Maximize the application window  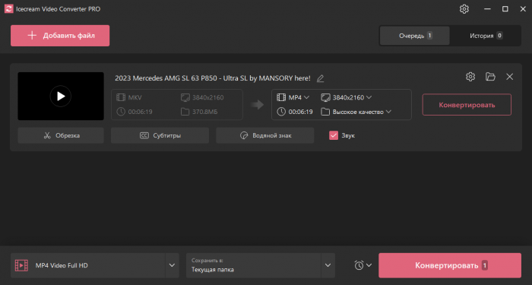[505, 9]
